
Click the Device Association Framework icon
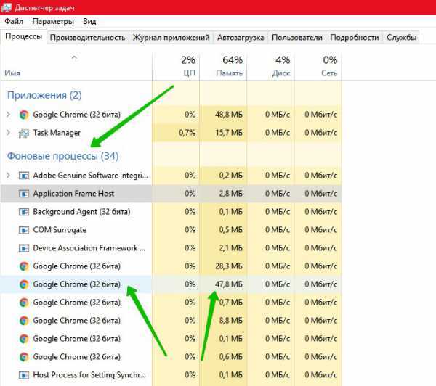(24, 248)
